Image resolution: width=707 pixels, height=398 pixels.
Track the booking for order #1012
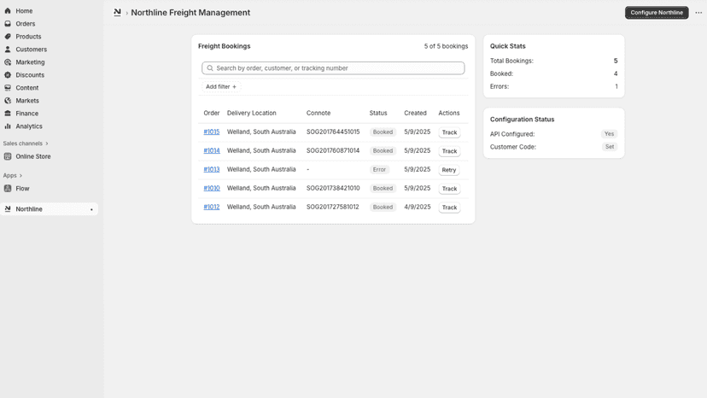(449, 208)
